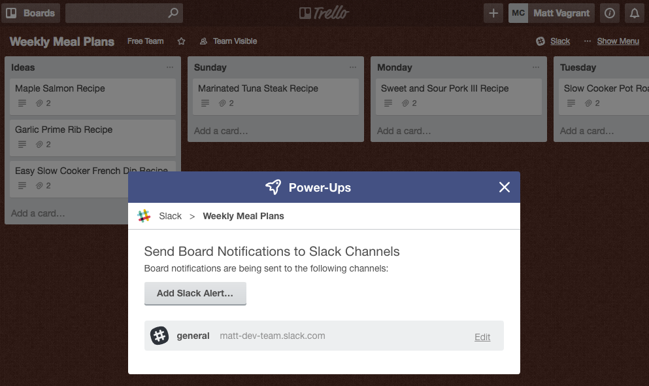Click the Tuesday list title
The image size is (649, 386).
[578, 67]
